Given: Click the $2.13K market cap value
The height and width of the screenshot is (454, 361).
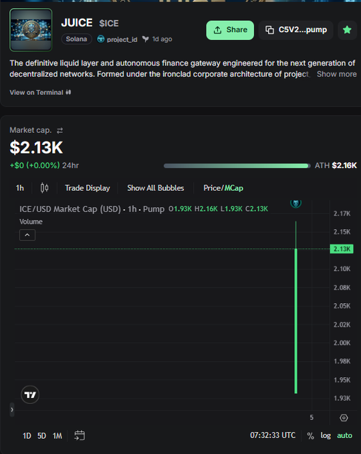Looking at the screenshot, I should pos(36,148).
